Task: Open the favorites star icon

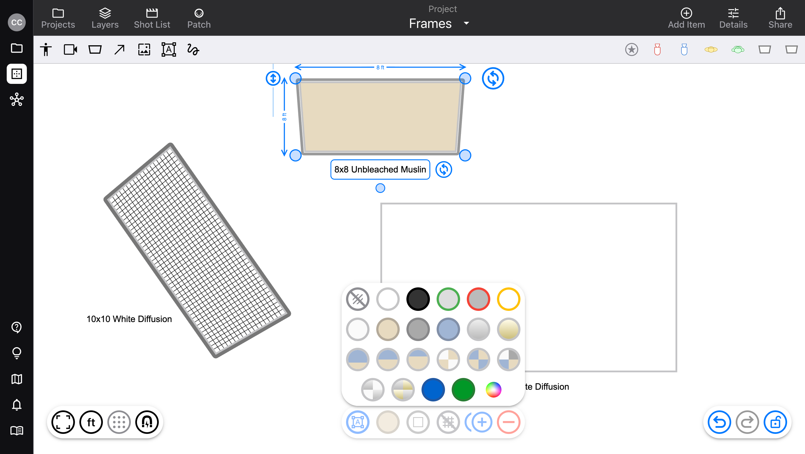Action: pos(631,50)
